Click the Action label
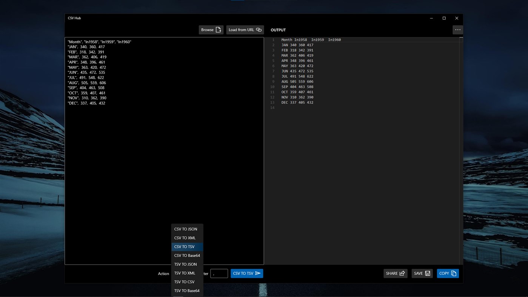This screenshot has width=528, height=297. (x=163, y=274)
